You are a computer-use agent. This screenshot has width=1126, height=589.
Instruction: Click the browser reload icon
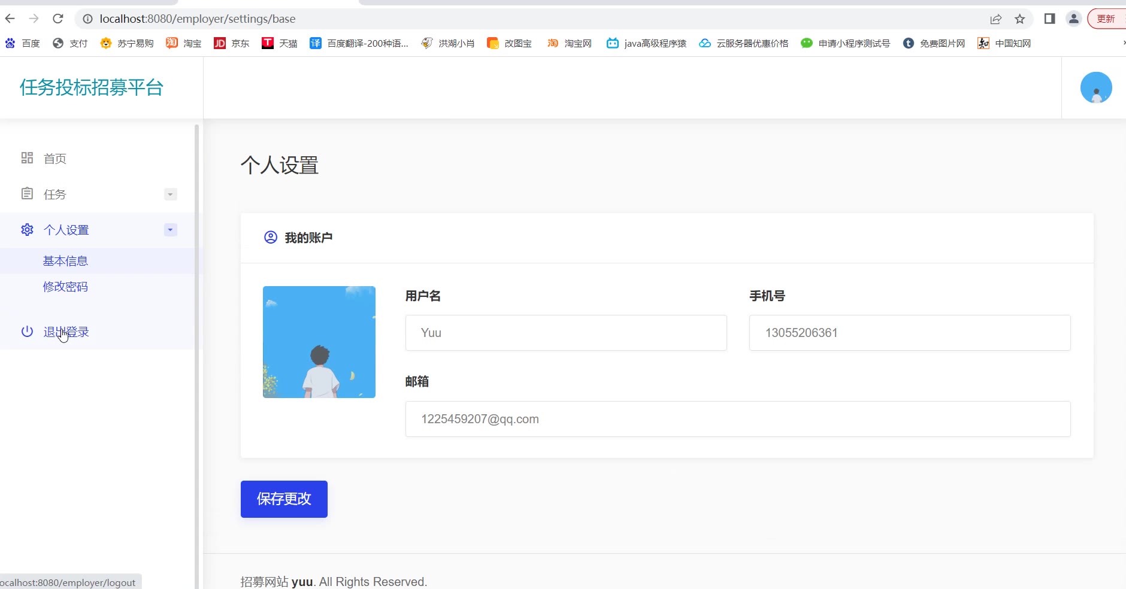pos(58,19)
